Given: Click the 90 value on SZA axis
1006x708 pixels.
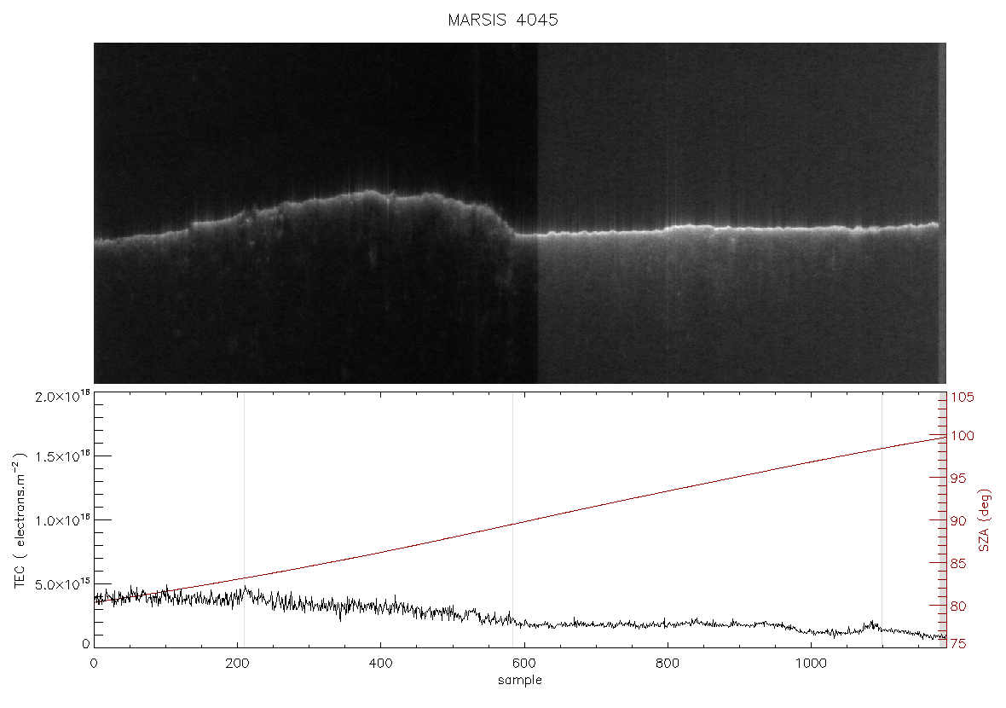Looking at the screenshot, I should (x=958, y=520).
